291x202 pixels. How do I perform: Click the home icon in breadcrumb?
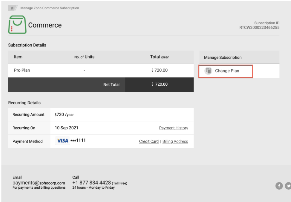(12, 8)
